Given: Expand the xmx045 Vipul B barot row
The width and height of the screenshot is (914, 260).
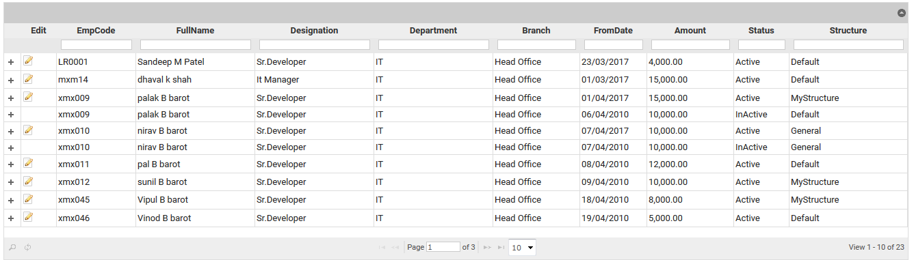Looking at the screenshot, I should [x=11, y=201].
